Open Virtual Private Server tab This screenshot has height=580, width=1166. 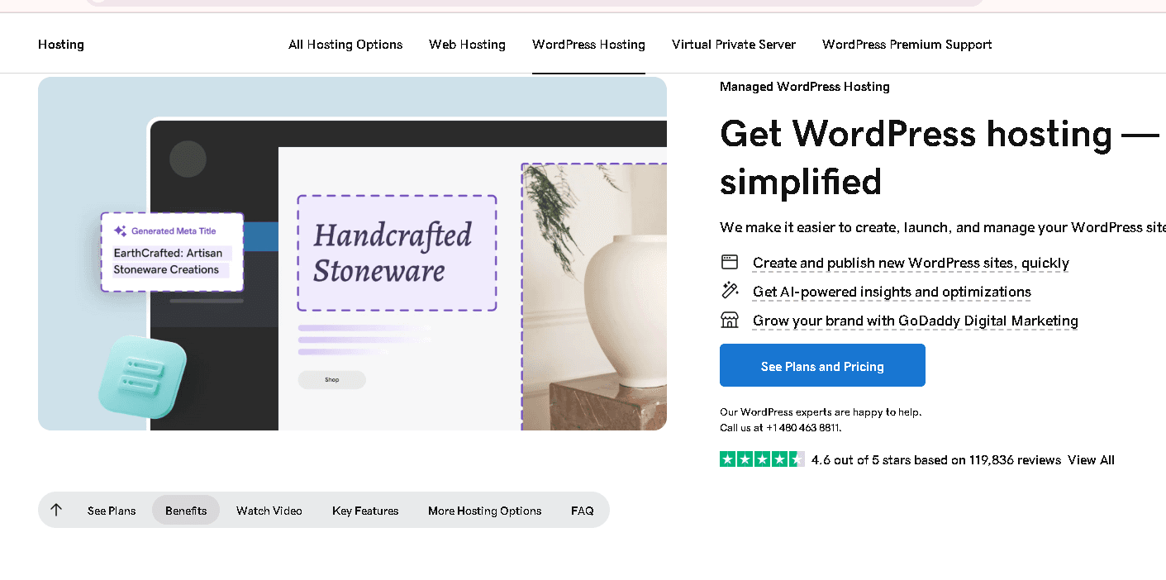[734, 45]
